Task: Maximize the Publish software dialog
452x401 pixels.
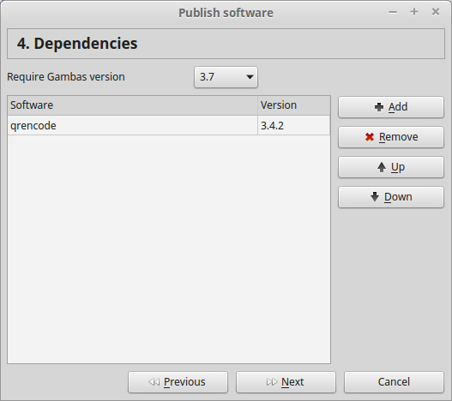Action: point(414,12)
